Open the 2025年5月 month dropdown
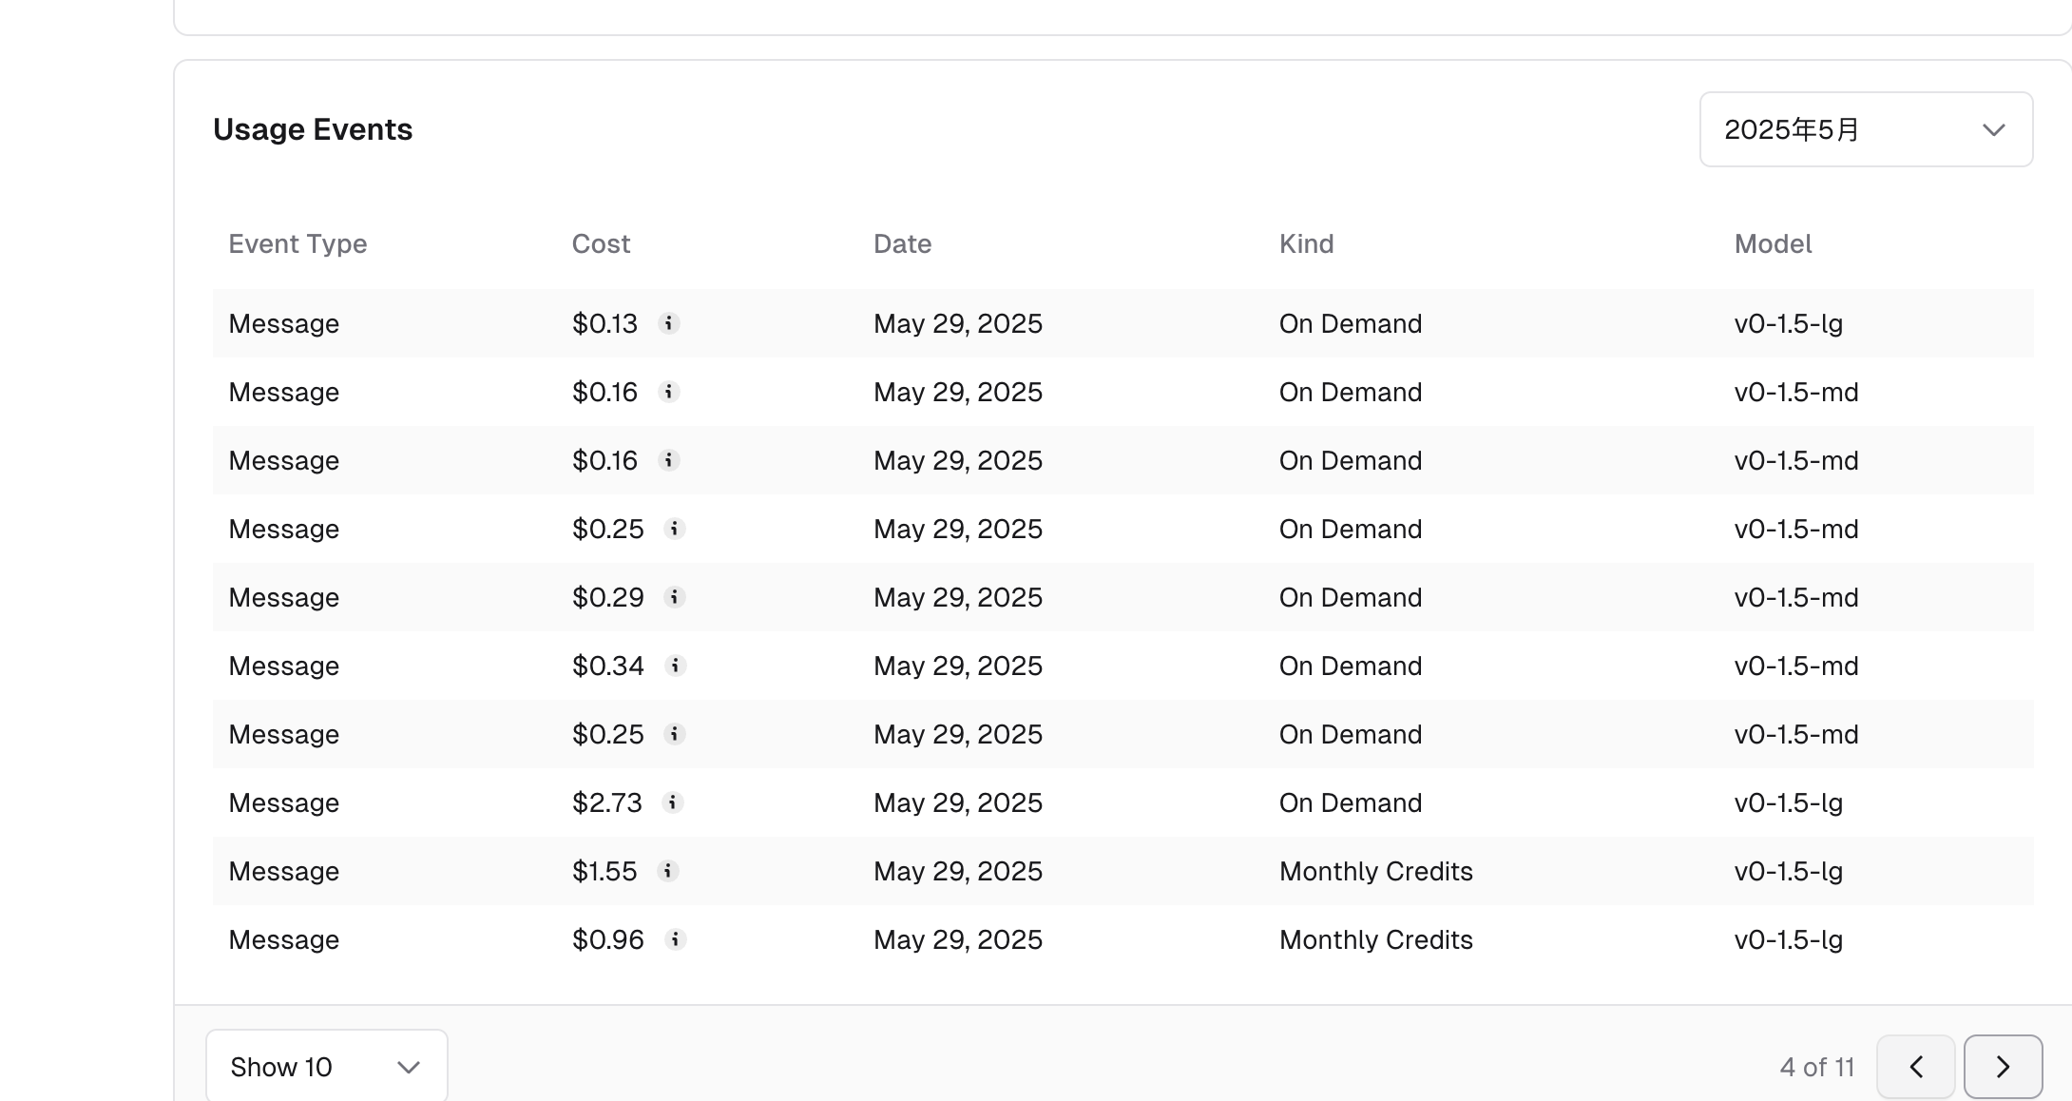 coord(1866,129)
